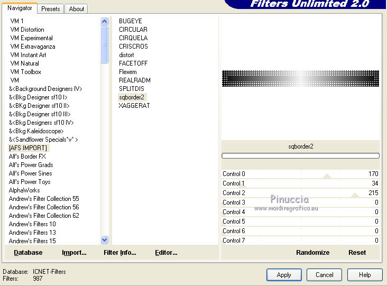Select VM 1 category
The width and height of the screenshot is (387, 286).
tap(17, 21)
